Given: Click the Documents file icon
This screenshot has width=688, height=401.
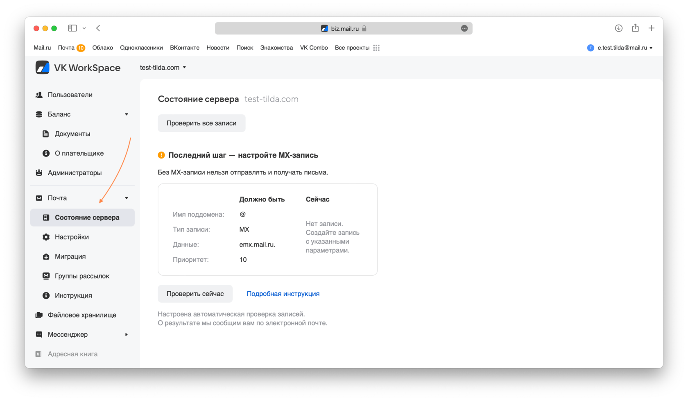Looking at the screenshot, I should (46, 134).
